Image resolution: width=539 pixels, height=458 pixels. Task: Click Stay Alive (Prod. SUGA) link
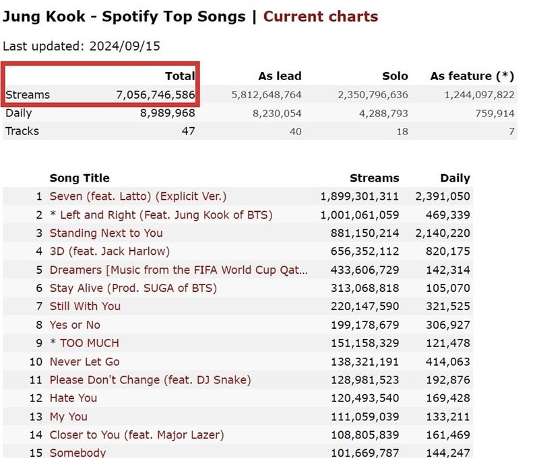tap(133, 288)
